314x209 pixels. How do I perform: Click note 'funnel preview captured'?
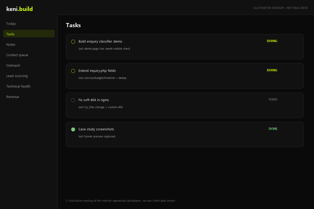[x=100, y=137]
